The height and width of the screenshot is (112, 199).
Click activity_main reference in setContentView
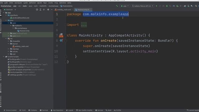click(143, 51)
